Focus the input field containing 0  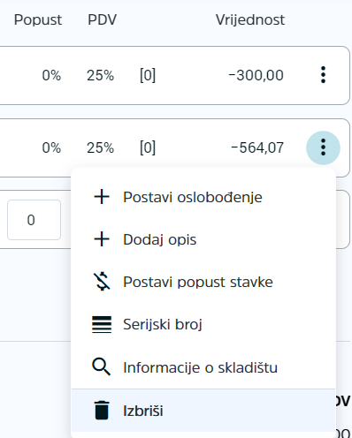point(34,220)
